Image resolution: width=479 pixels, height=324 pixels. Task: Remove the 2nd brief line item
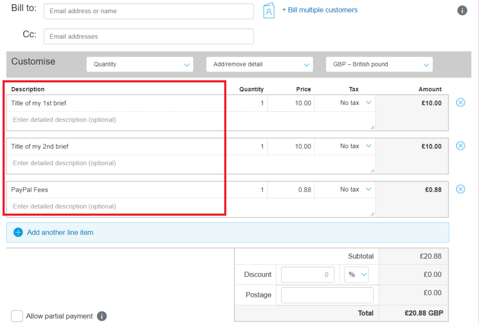[460, 146]
